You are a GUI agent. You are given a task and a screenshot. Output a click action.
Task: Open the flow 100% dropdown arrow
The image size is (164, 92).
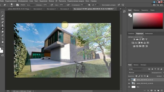(65, 5)
